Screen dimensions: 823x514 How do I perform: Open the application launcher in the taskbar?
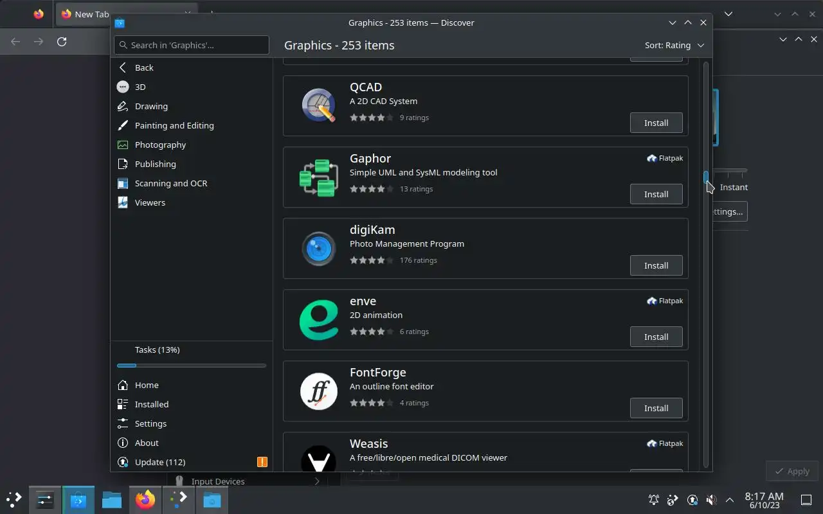(x=14, y=499)
